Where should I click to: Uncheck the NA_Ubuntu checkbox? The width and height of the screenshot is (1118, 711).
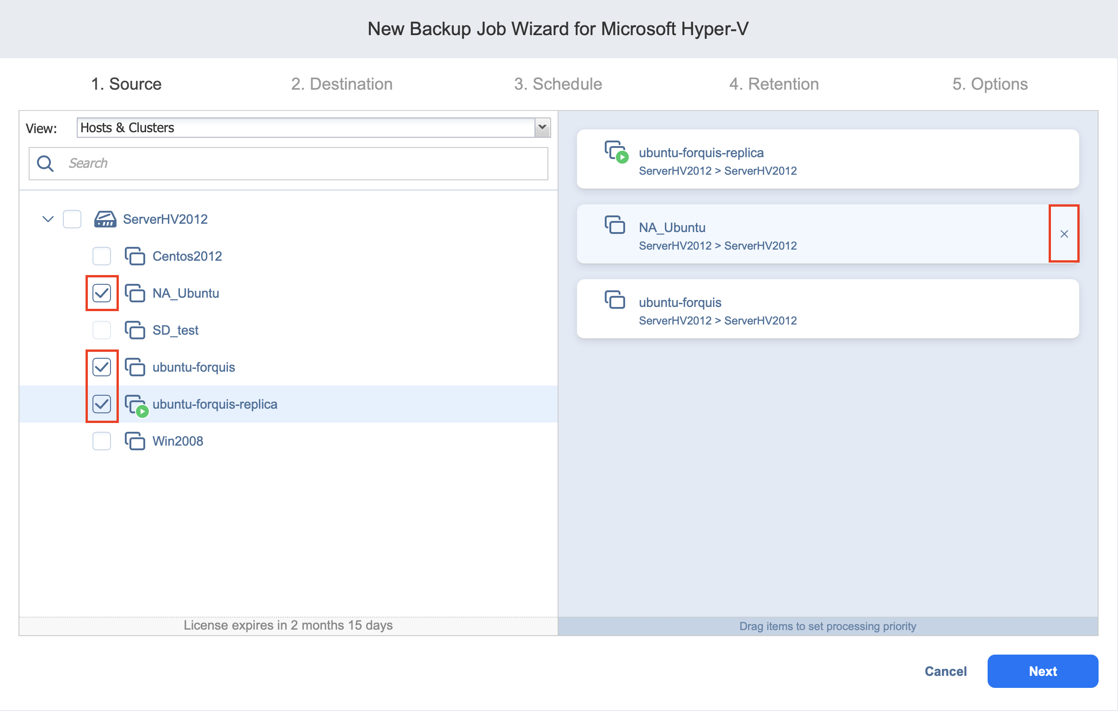coord(102,293)
